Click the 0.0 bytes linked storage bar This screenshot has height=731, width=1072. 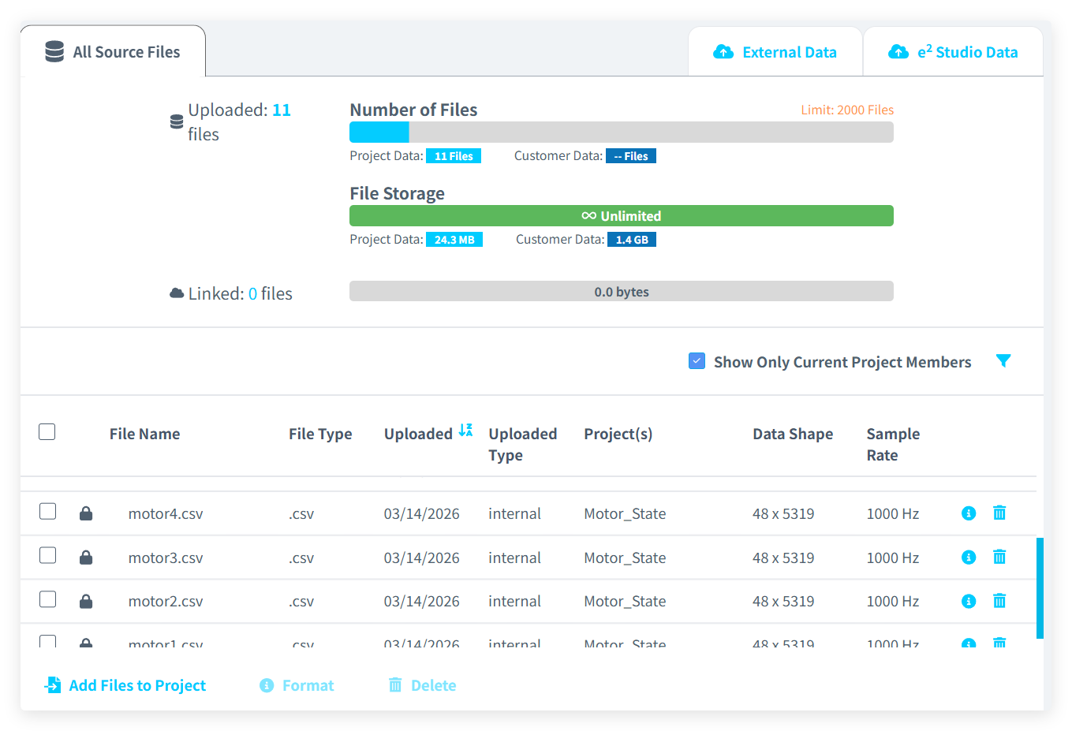(622, 292)
